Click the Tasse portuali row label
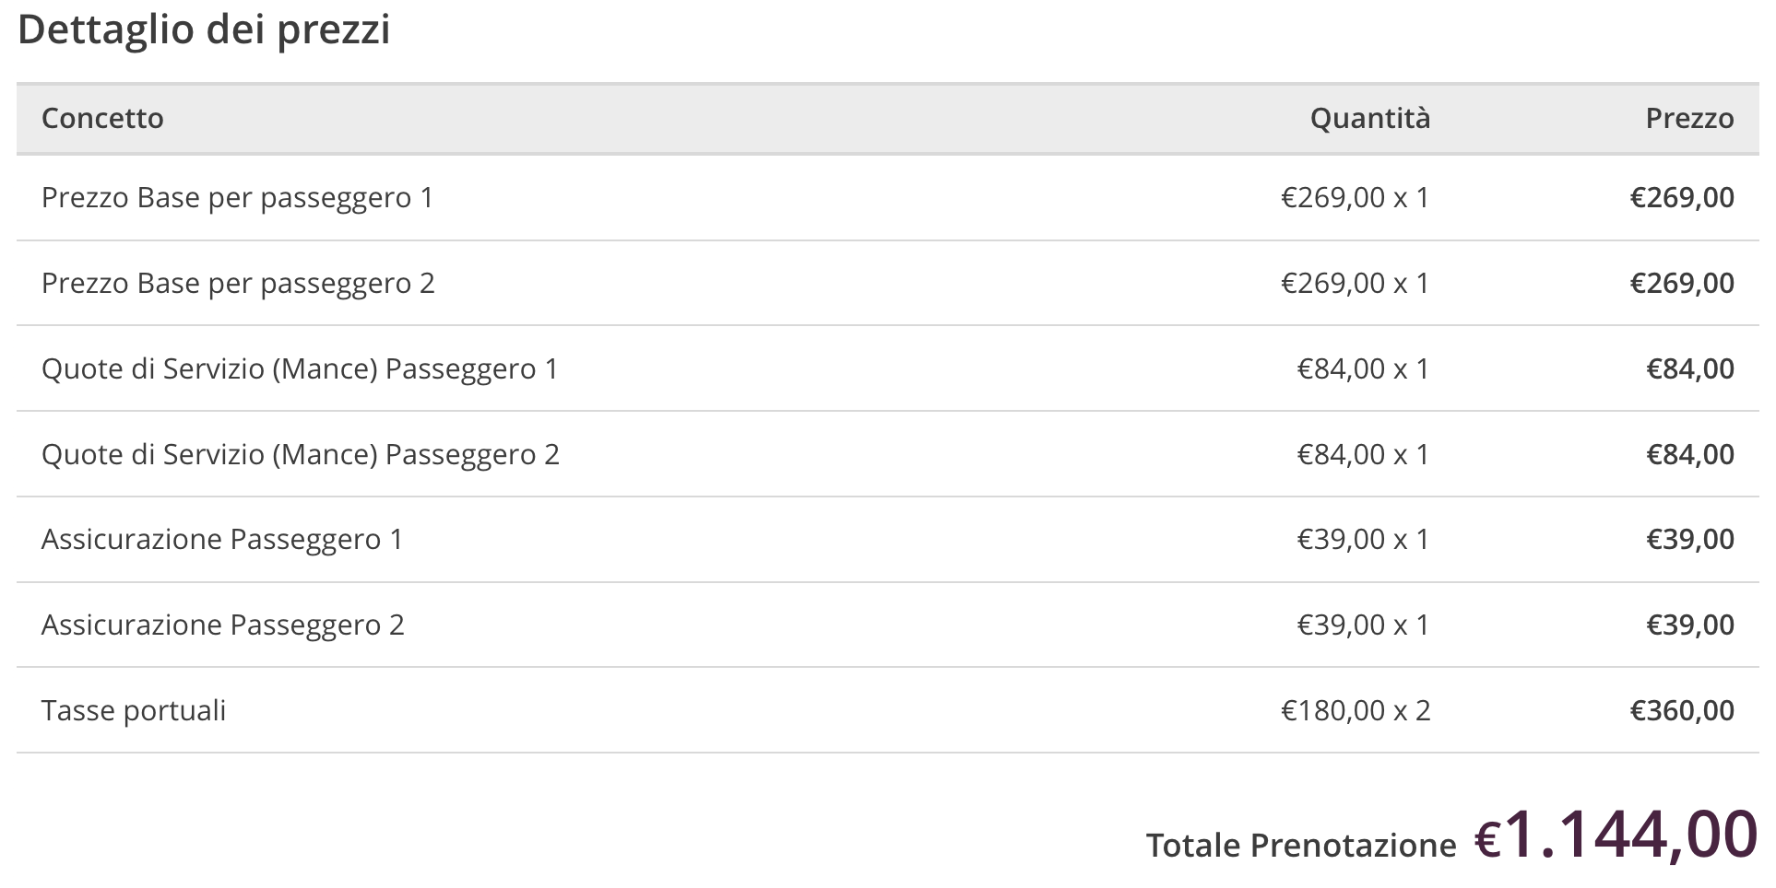This screenshot has width=1776, height=888. pos(134,711)
